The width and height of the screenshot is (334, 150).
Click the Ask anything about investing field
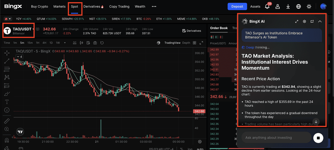[x=276, y=137]
